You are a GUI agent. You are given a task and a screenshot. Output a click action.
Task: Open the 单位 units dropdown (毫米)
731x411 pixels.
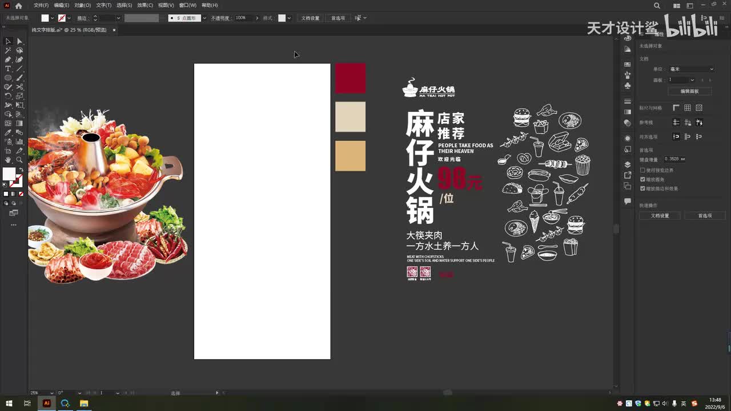(691, 69)
